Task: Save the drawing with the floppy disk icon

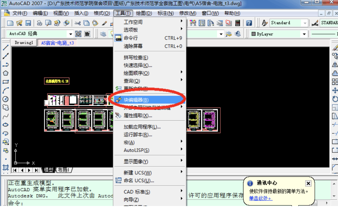Action: (x=28, y=23)
